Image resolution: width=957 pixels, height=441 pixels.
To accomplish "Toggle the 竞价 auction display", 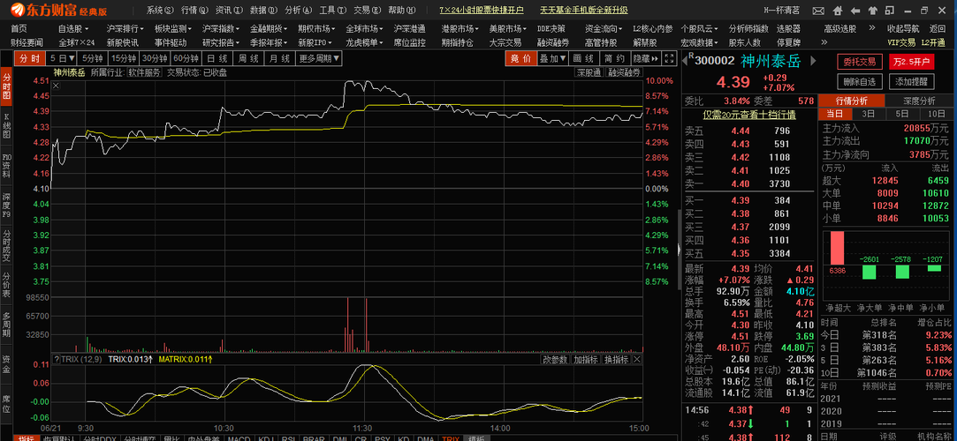I will [x=520, y=58].
